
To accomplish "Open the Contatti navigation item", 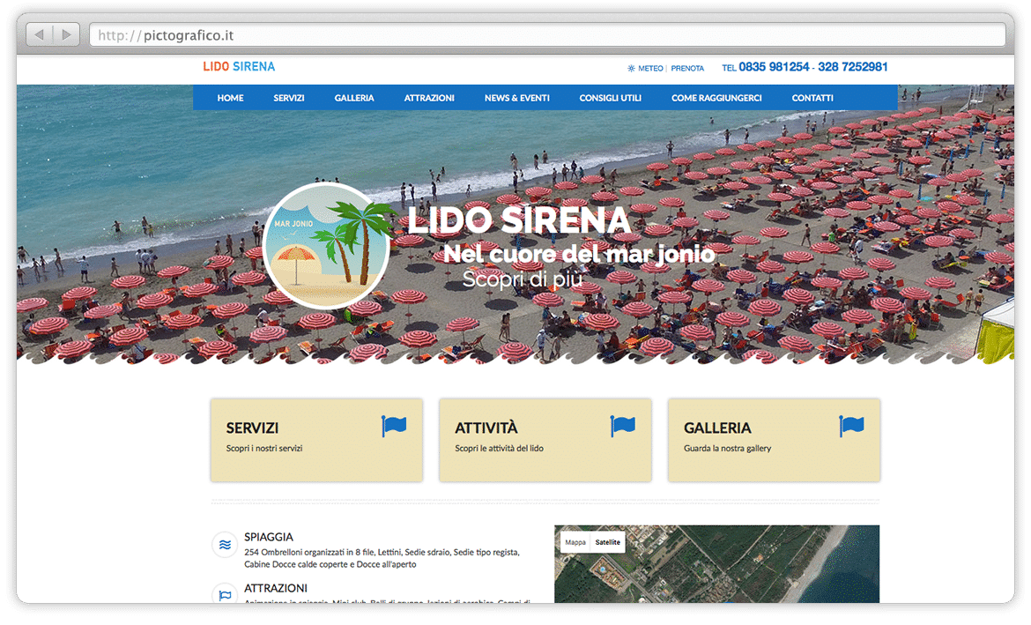I will click(x=812, y=98).
